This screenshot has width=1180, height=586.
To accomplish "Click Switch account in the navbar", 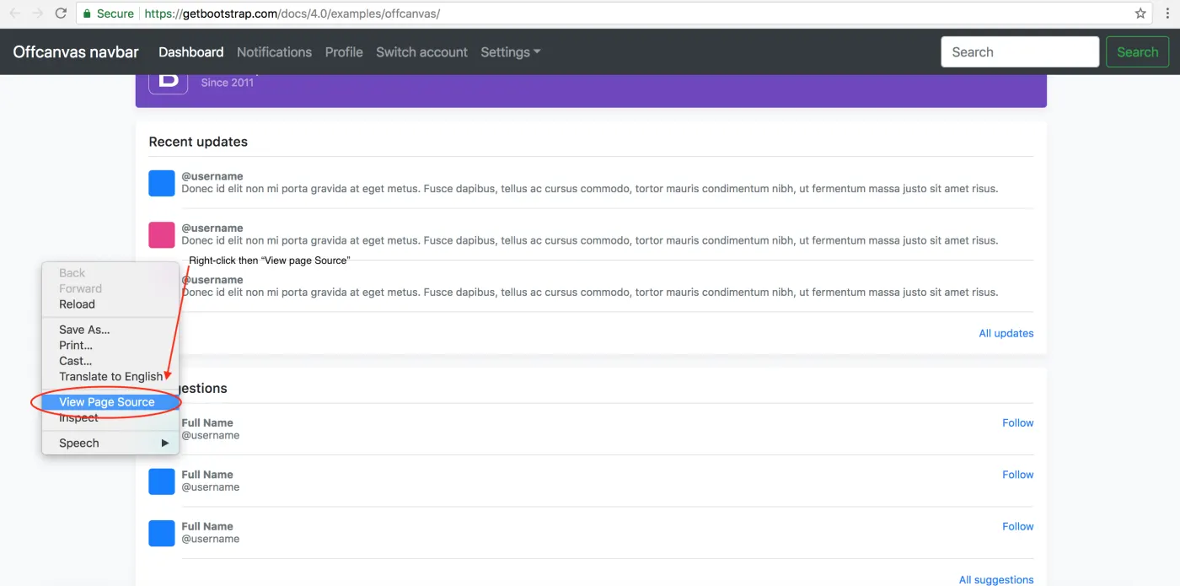I will [x=421, y=52].
